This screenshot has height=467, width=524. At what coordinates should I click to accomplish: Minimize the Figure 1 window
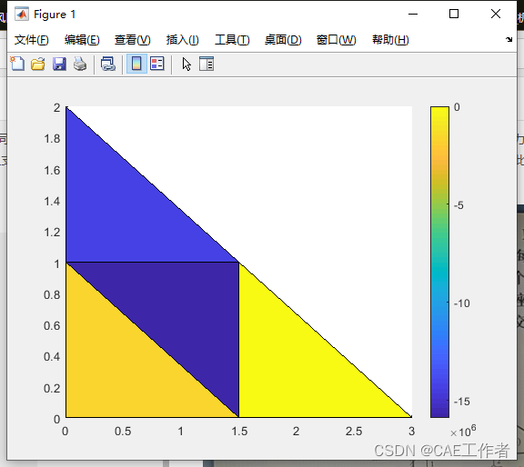(413, 14)
